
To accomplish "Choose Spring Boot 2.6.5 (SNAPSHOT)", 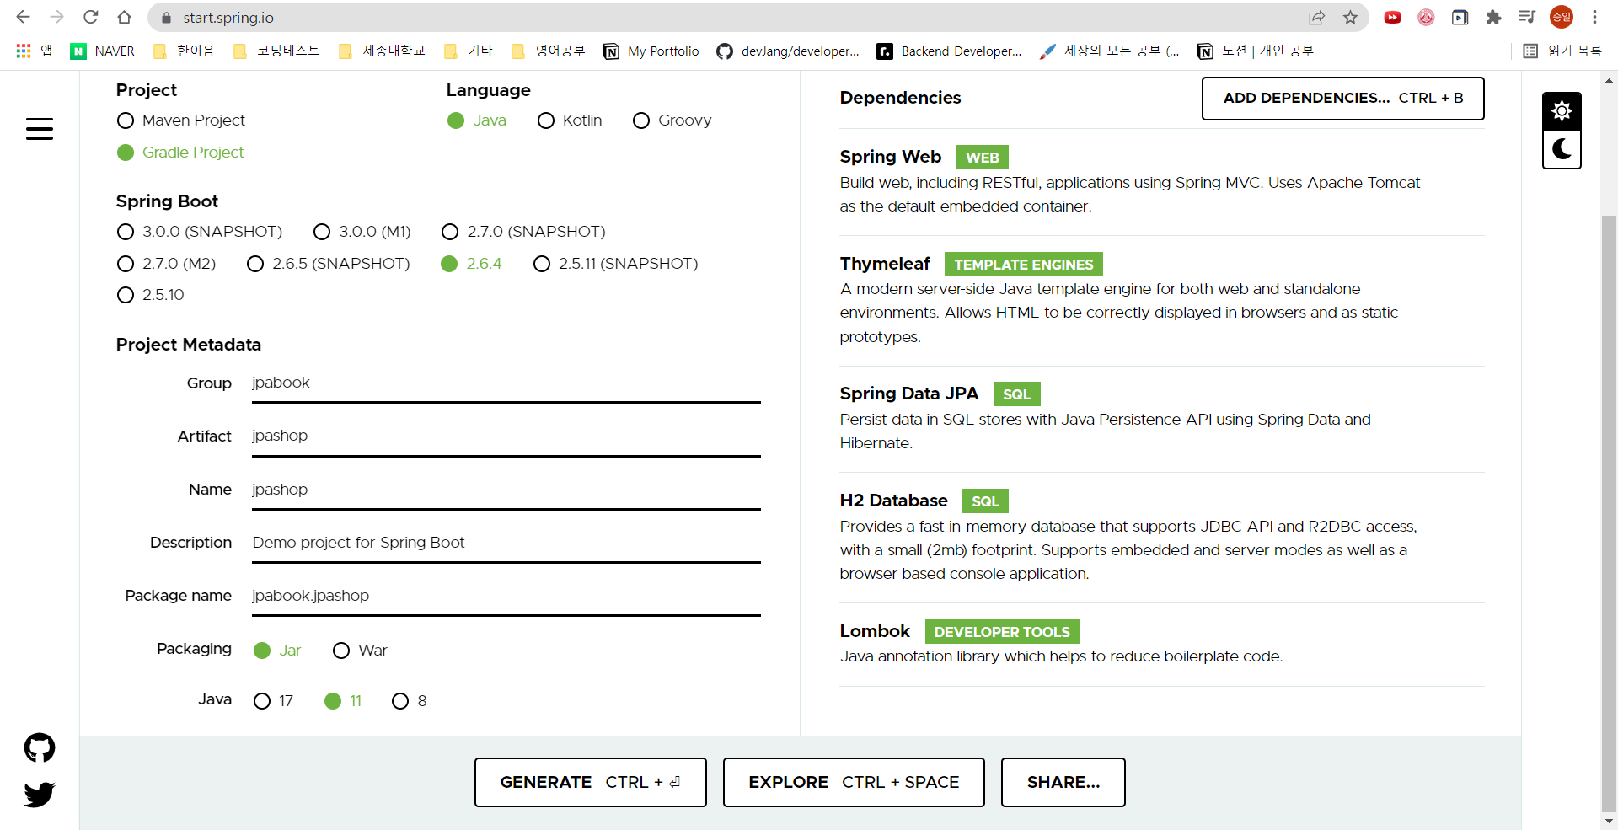I will [329, 264].
